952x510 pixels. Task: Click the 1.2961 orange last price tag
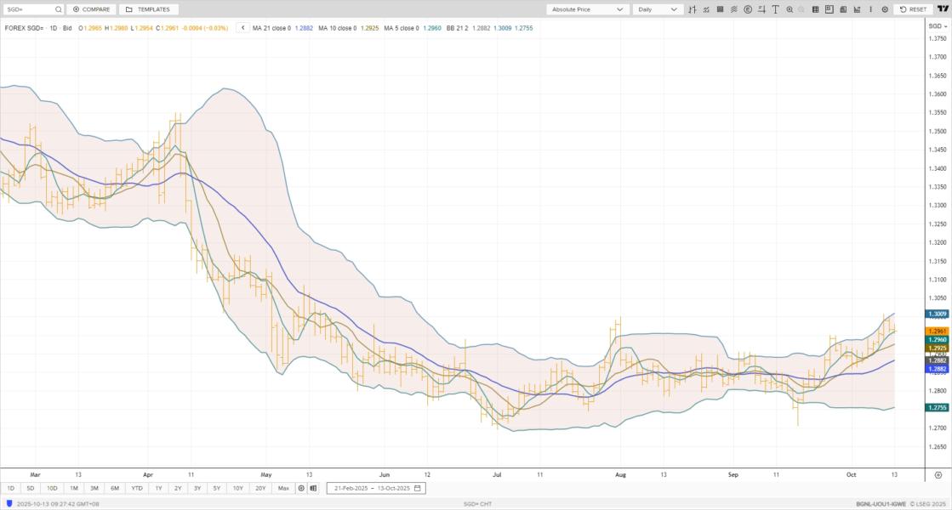(938, 331)
